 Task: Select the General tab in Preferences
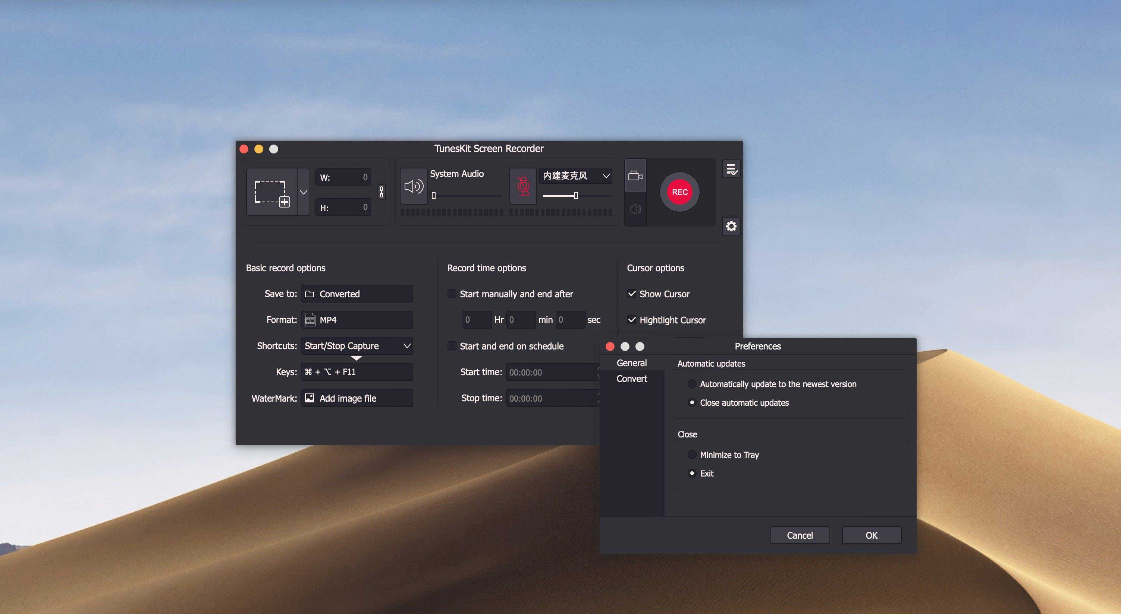[631, 363]
